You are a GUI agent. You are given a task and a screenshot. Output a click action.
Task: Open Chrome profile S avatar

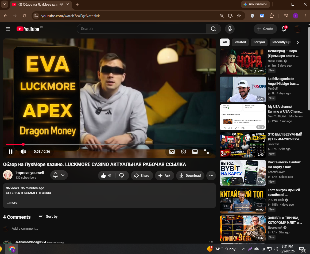296,16
